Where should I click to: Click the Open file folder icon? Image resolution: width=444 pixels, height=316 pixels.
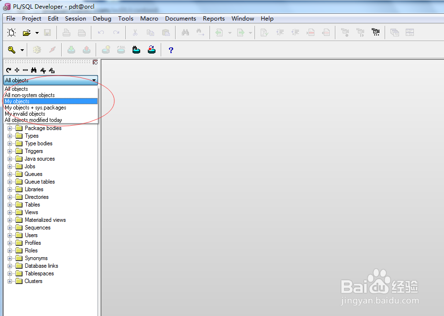[26, 33]
